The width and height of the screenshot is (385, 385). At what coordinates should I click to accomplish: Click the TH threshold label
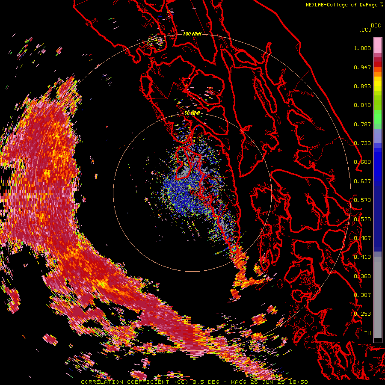click(x=367, y=333)
